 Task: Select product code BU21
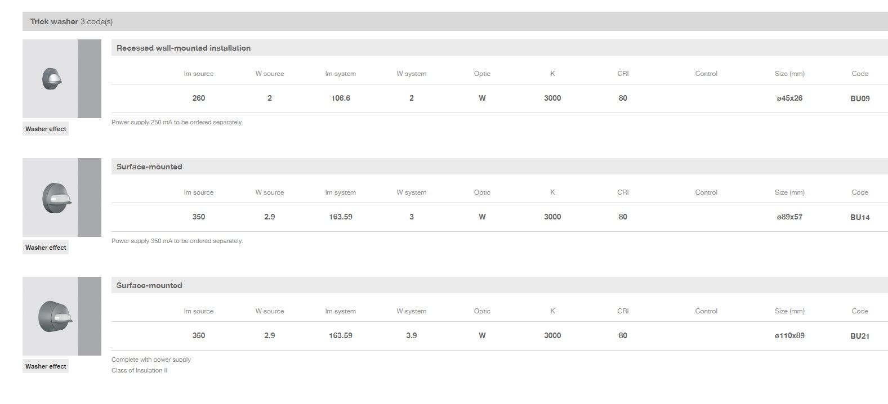[x=860, y=336]
